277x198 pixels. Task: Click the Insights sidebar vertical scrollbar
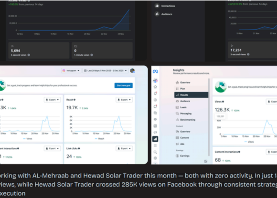tap(209, 117)
